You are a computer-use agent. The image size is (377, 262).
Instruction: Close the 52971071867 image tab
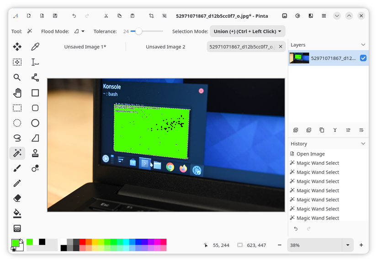tap(280, 47)
